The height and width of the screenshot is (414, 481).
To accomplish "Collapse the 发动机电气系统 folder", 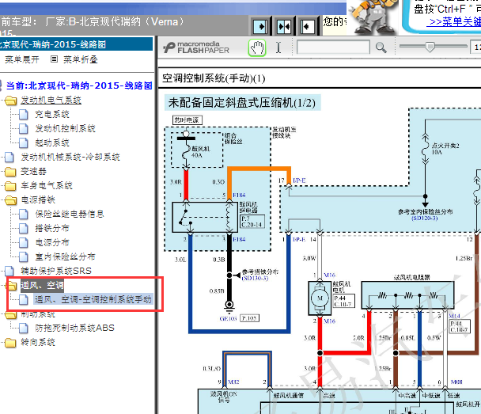I will (11, 101).
